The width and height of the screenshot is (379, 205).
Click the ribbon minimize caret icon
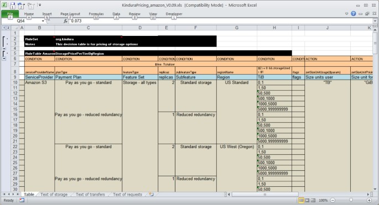(346, 14)
